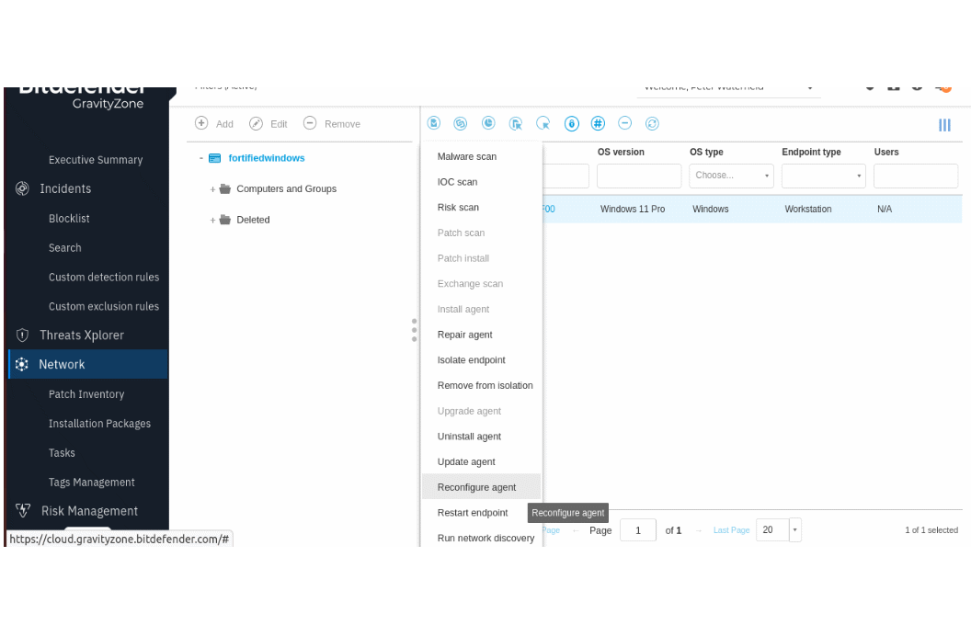Click the cursor-with-document toolbar icon

(516, 123)
